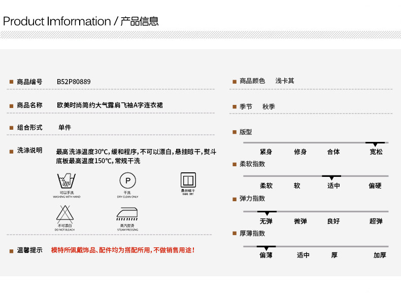Click the 紧身 fit label
Screen dimensions: 401x296
[266, 152]
